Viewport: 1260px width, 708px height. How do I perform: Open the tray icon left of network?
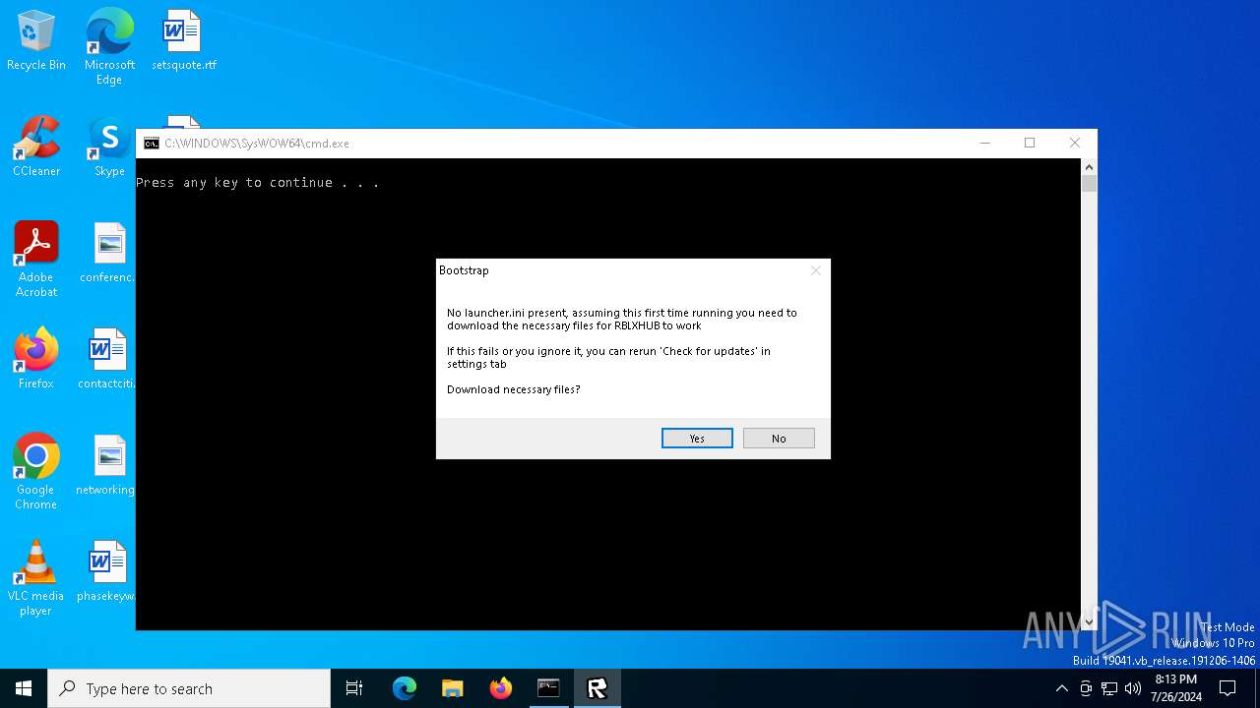tap(1086, 688)
